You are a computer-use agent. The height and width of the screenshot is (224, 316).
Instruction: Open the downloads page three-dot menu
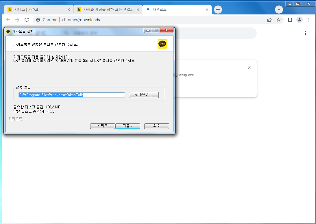point(305,33)
